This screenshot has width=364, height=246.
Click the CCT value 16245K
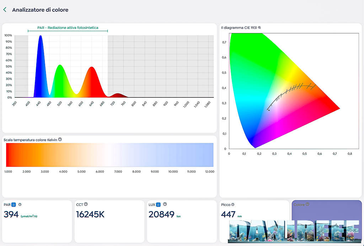90,214
